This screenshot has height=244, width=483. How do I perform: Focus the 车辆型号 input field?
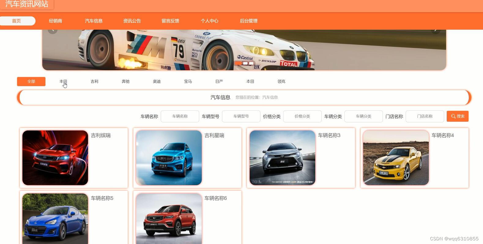(241, 116)
